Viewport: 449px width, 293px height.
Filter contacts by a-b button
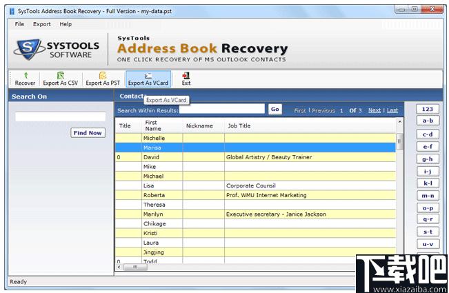[428, 121]
